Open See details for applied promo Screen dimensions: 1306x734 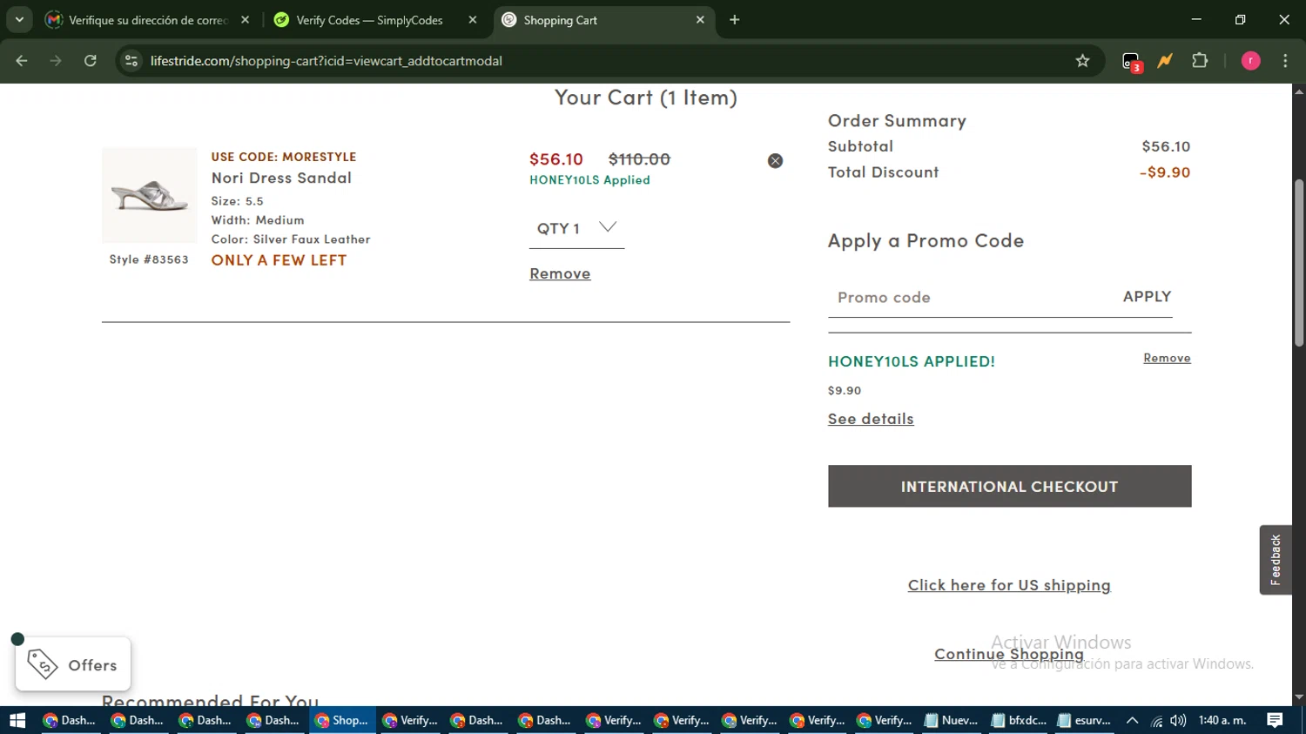tap(871, 419)
